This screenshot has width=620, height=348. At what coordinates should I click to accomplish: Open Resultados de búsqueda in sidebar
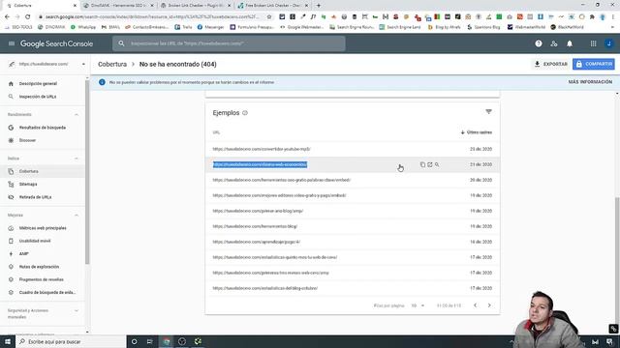point(43,128)
